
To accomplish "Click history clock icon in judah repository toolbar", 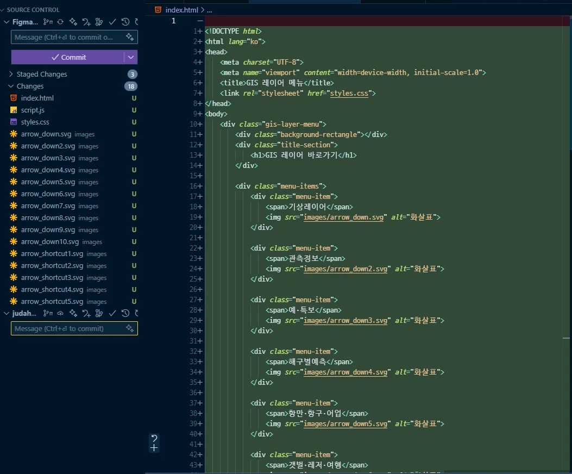I will click(x=125, y=313).
